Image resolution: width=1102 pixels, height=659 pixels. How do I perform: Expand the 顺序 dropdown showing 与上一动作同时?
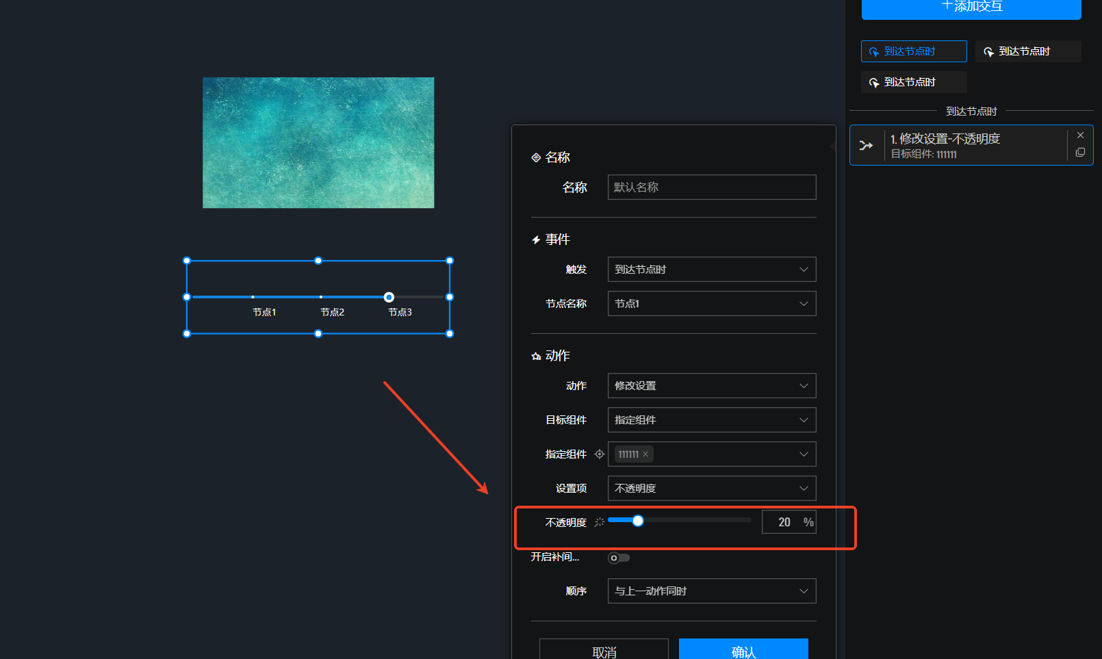coord(711,591)
